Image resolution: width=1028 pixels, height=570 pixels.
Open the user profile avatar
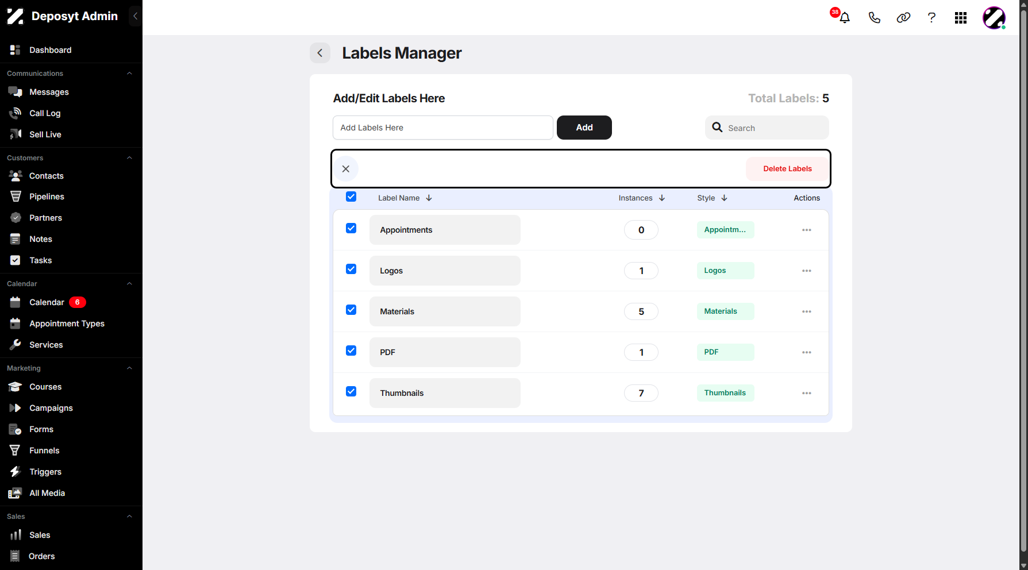994,18
